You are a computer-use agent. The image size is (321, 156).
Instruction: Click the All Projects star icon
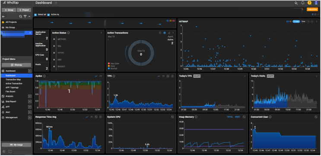pyautogui.click(x=3, y=22)
